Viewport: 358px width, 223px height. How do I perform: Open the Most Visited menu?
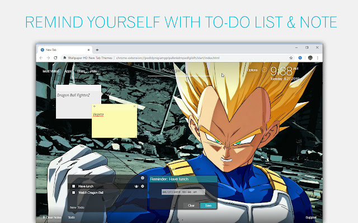[51, 71]
